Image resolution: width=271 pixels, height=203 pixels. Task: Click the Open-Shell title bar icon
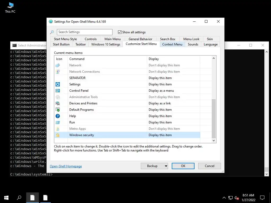pos(51,22)
